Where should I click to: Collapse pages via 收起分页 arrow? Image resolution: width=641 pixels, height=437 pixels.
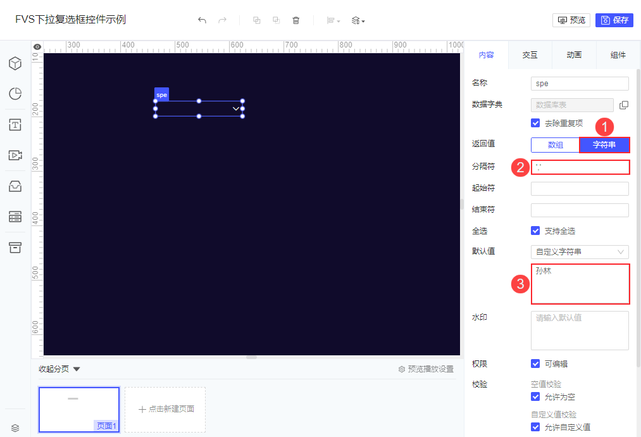point(77,369)
